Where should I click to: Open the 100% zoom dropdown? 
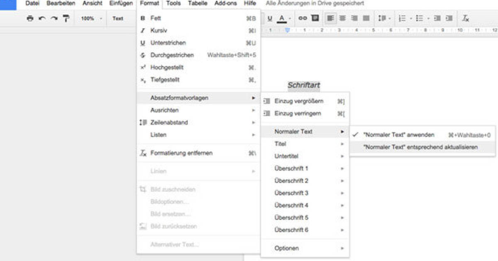tap(91, 18)
